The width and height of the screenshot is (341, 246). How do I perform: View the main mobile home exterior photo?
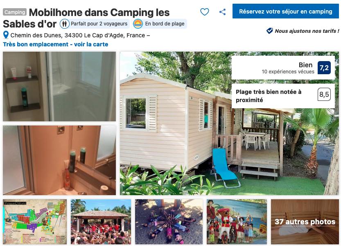point(229,123)
